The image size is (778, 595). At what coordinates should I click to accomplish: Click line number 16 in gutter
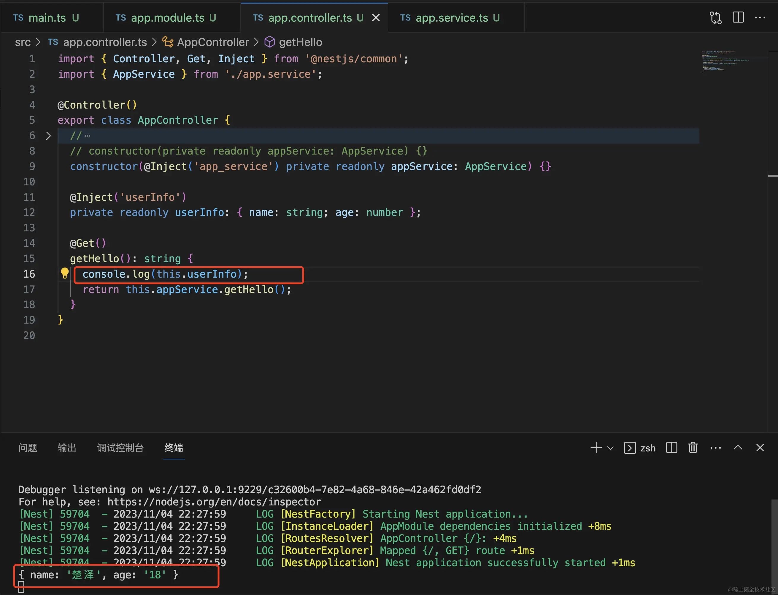point(29,274)
